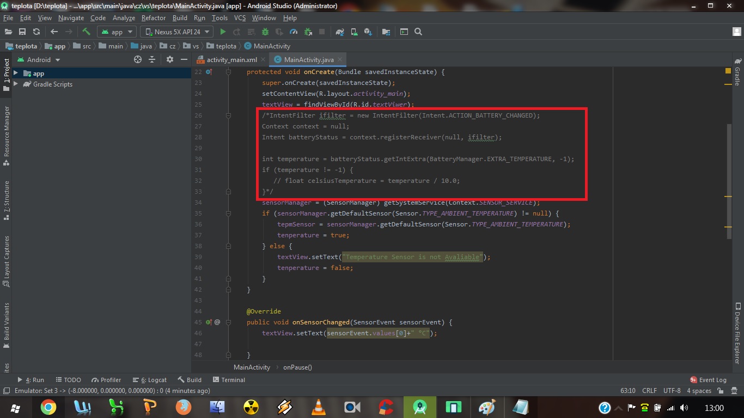Expand the Gradle Scripts tree node

(16, 84)
